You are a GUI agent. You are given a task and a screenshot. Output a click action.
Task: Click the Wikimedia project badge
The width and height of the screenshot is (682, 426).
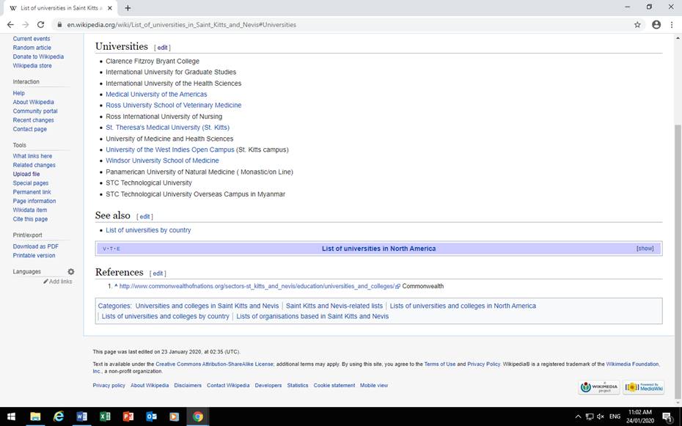click(598, 387)
